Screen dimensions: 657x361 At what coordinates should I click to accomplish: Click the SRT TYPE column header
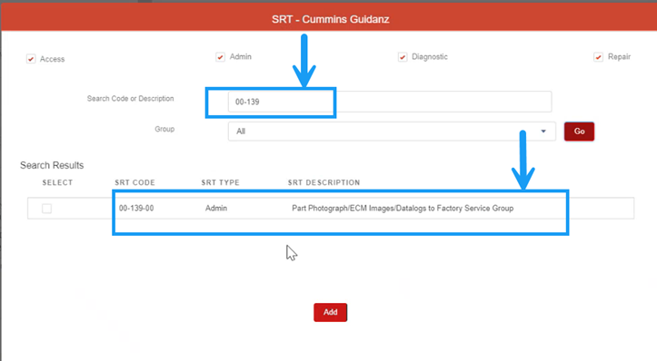tap(221, 182)
